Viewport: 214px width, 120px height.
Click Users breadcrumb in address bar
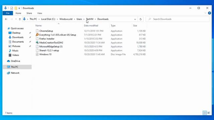79,19
